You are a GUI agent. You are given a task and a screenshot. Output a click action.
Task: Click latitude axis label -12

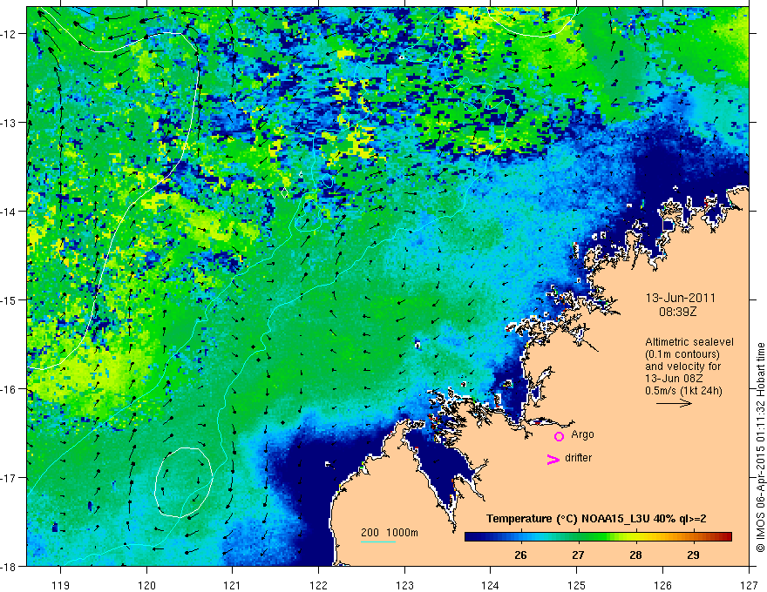point(10,34)
